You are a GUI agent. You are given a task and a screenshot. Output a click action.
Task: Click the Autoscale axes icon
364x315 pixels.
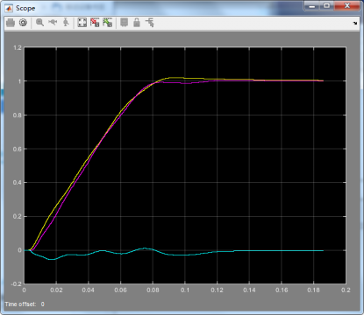pos(82,23)
